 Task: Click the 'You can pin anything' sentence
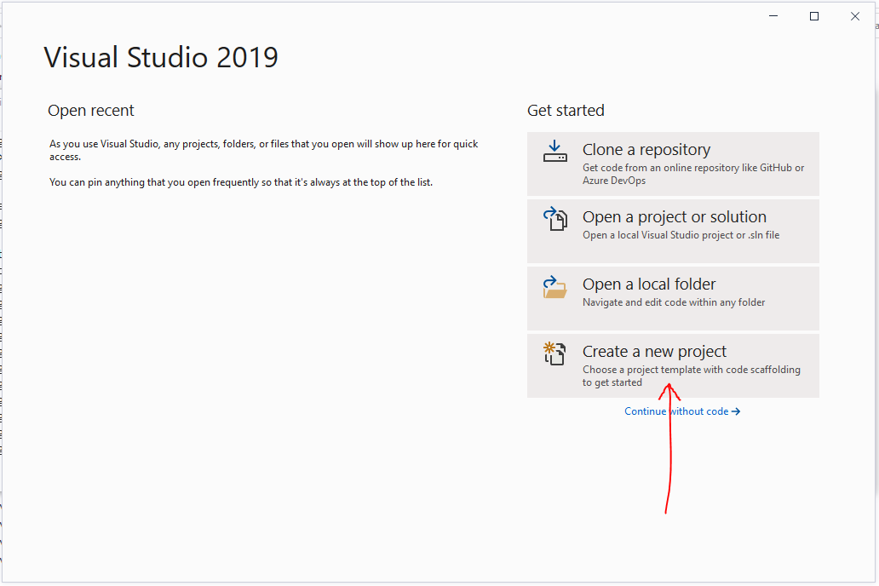pos(241,182)
